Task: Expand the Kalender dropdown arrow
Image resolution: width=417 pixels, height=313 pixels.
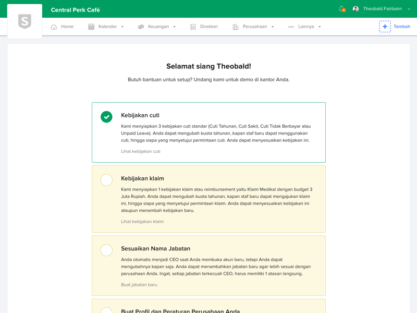Action: point(122,27)
